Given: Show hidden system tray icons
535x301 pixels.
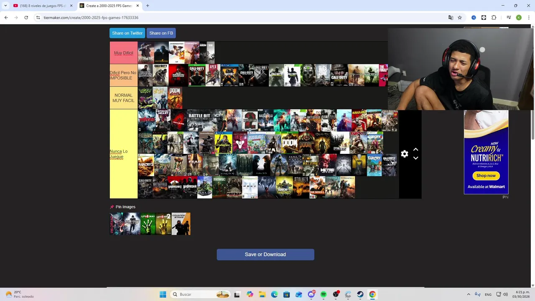Looking at the screenshot, I should pos(469,294).
